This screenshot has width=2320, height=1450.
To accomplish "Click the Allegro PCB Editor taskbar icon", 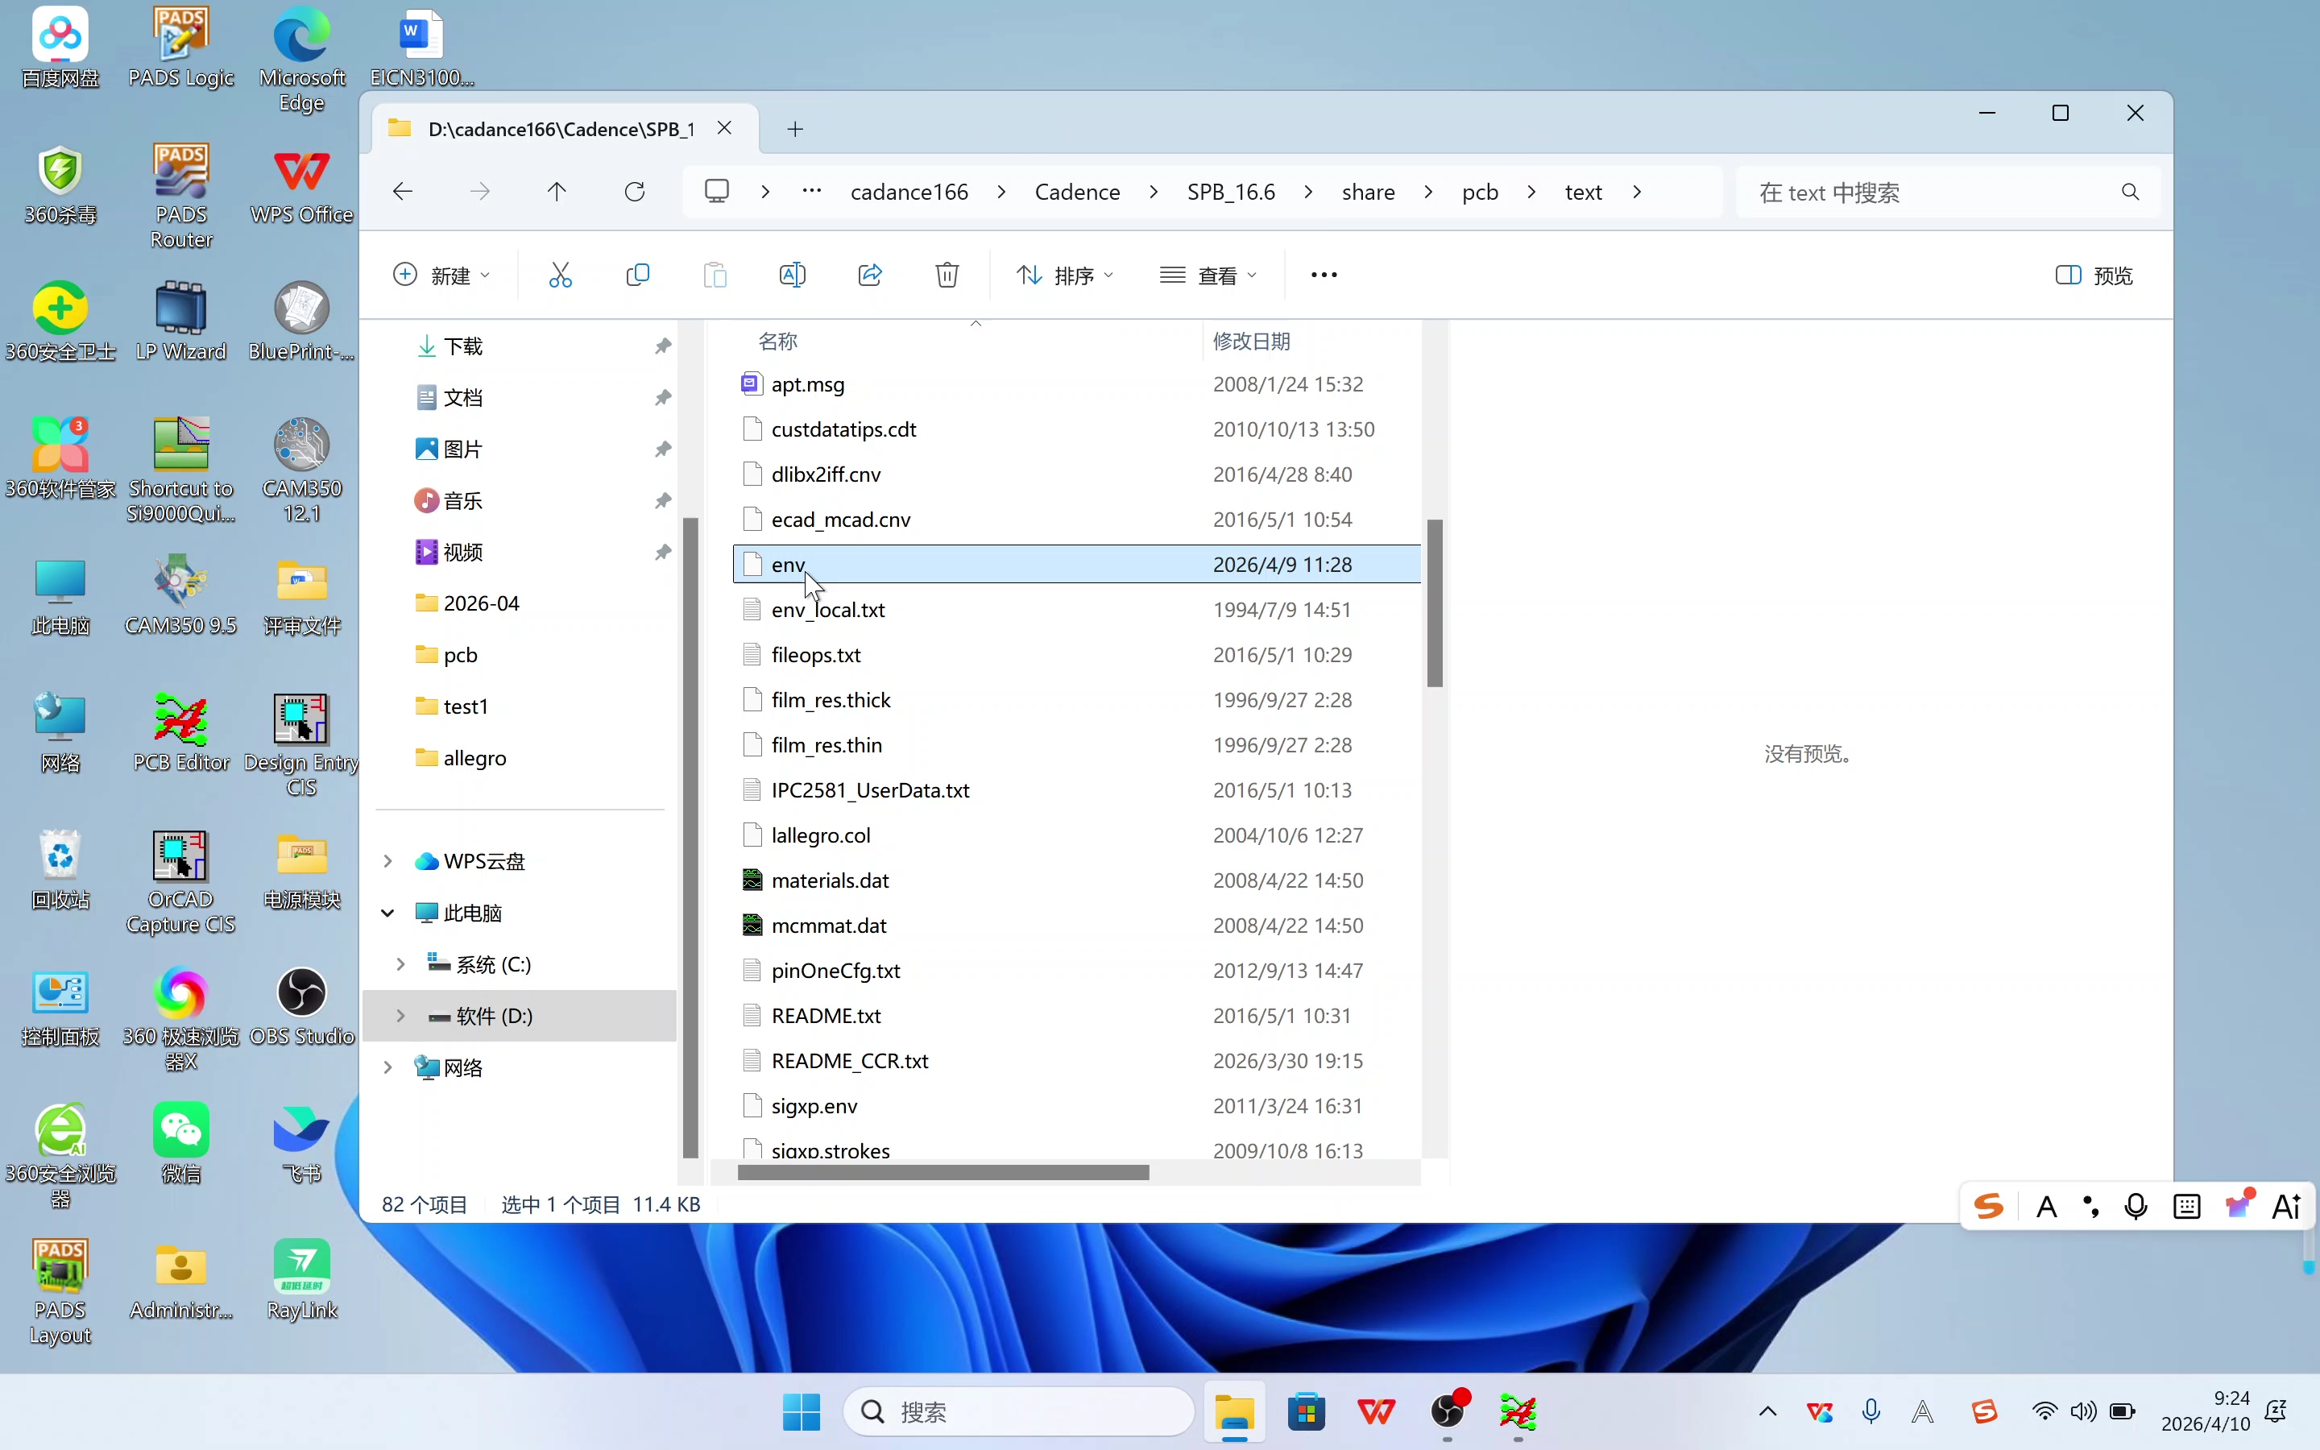I will (1518, 1411).
